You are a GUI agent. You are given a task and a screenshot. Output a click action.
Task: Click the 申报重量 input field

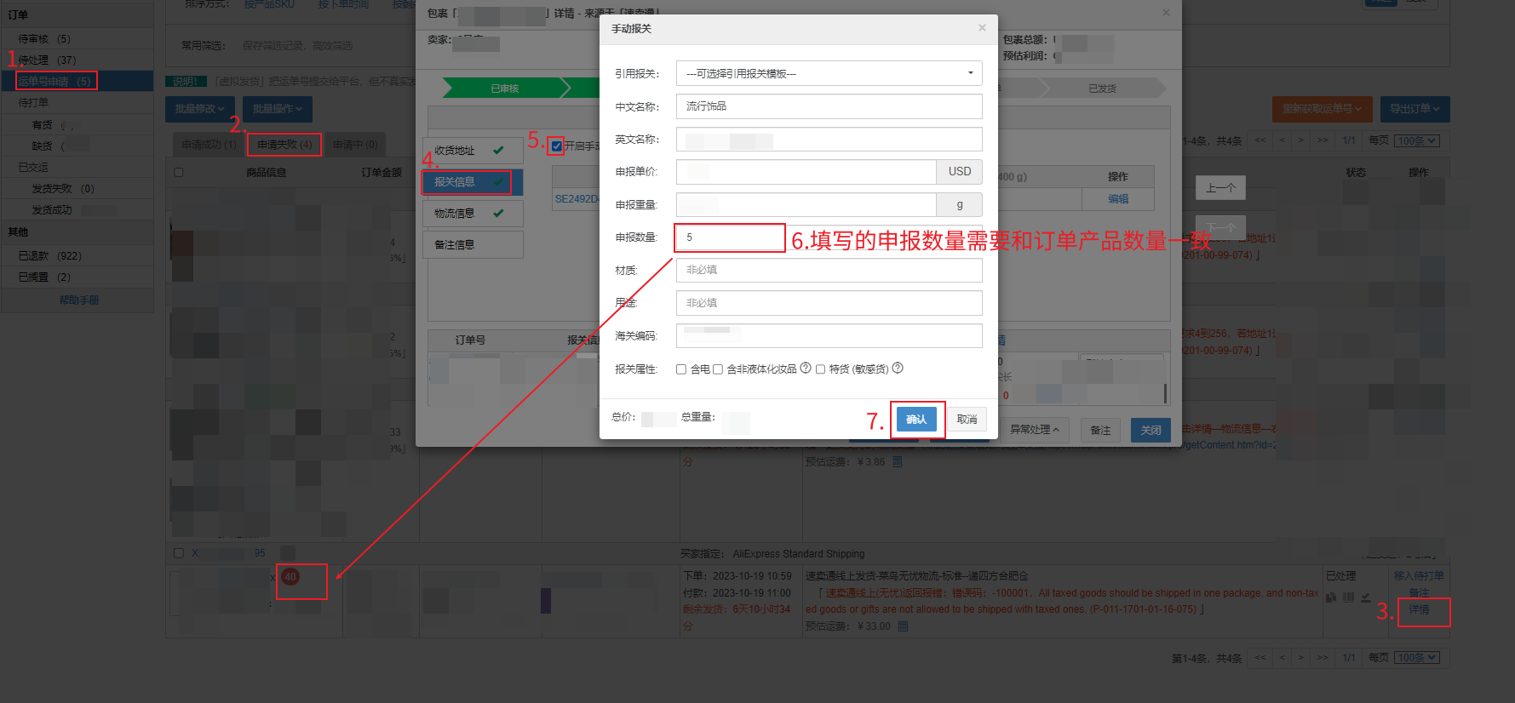(x=806, y=205)
